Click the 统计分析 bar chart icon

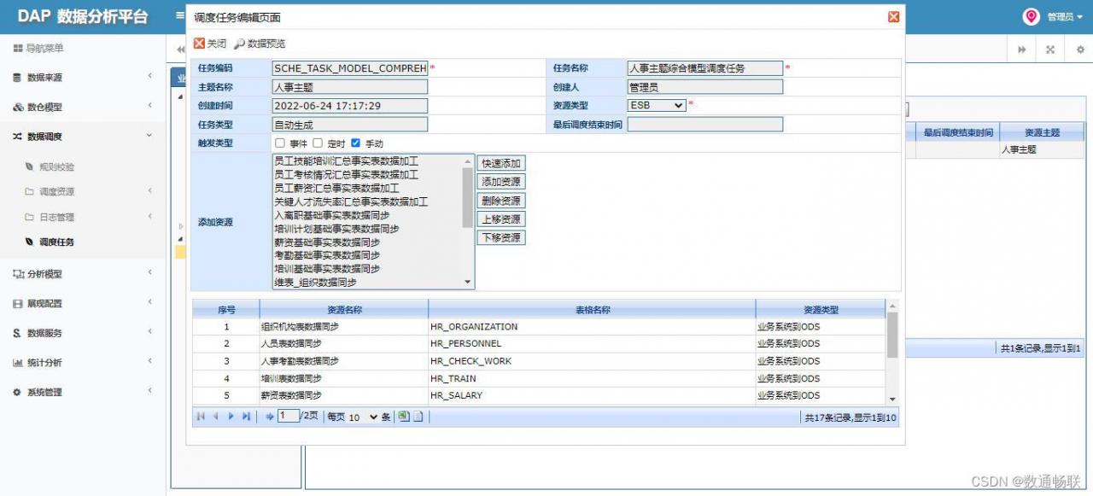click(x=18, y=363)
